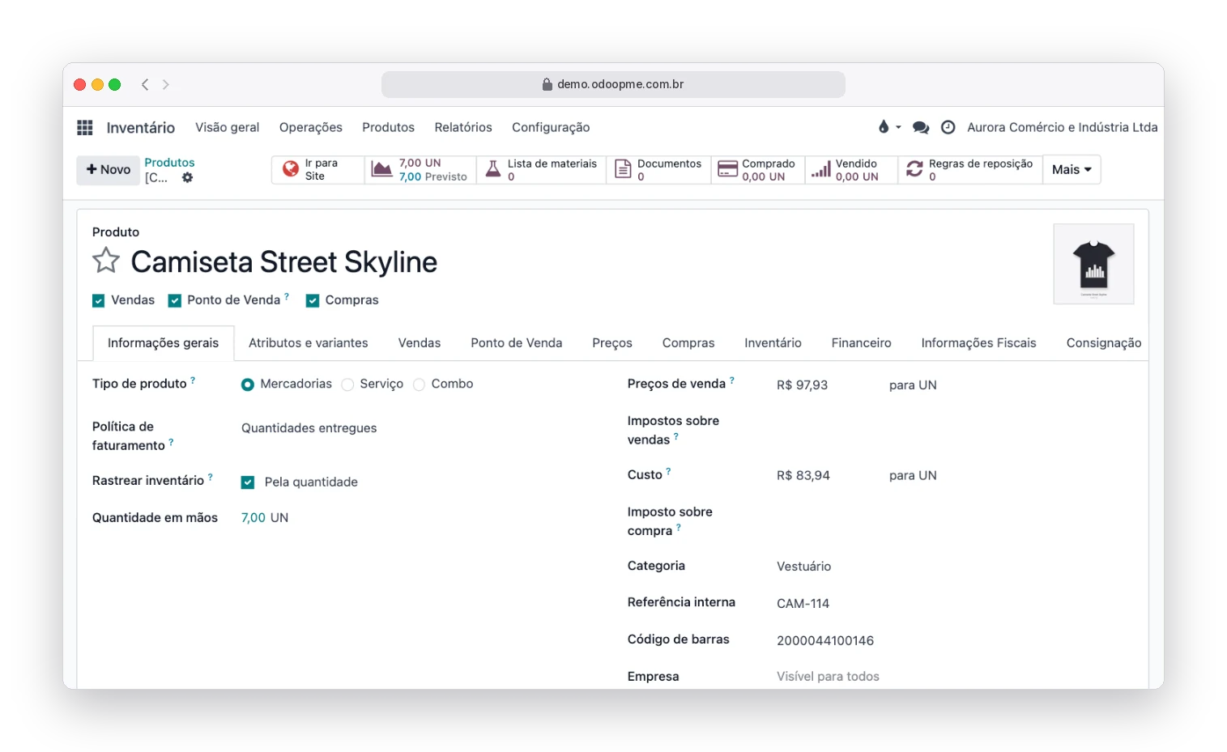This screenshot has width=1227, height=752.
Task: Open the activities clock icon
Action: point(948,127)
